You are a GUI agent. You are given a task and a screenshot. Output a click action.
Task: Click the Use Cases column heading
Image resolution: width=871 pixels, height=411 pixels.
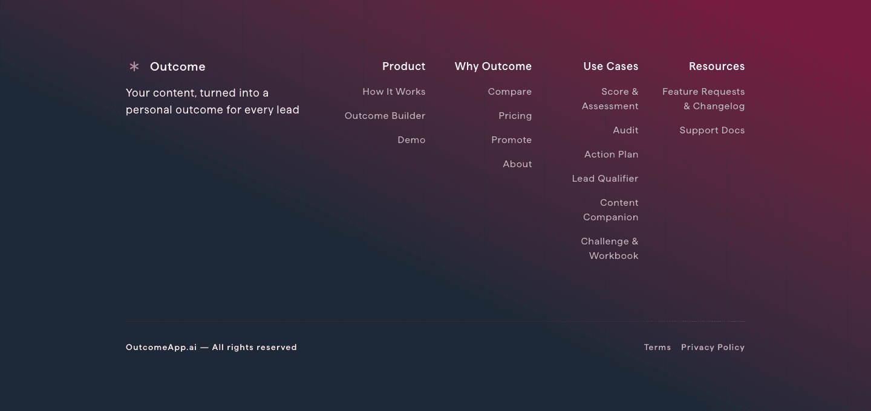click(611, 66)
